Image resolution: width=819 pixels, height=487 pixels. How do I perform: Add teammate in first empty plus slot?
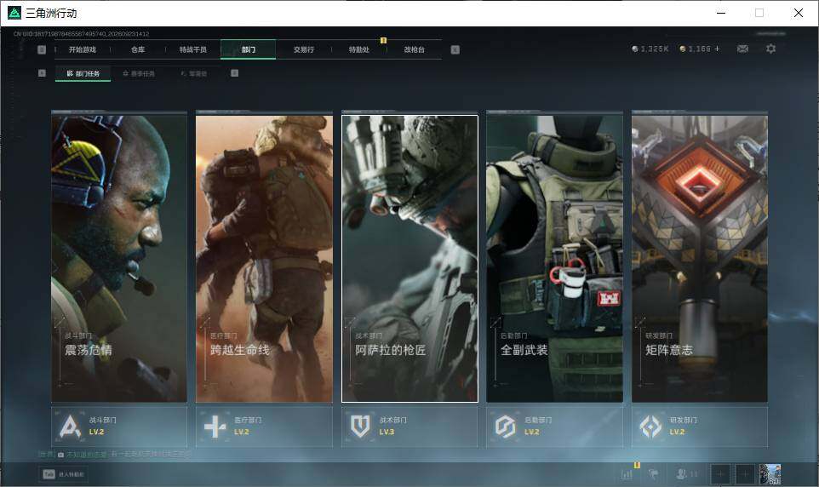tap(719, 474)
